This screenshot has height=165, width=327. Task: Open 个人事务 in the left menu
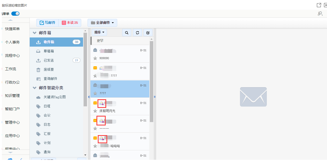12,42
